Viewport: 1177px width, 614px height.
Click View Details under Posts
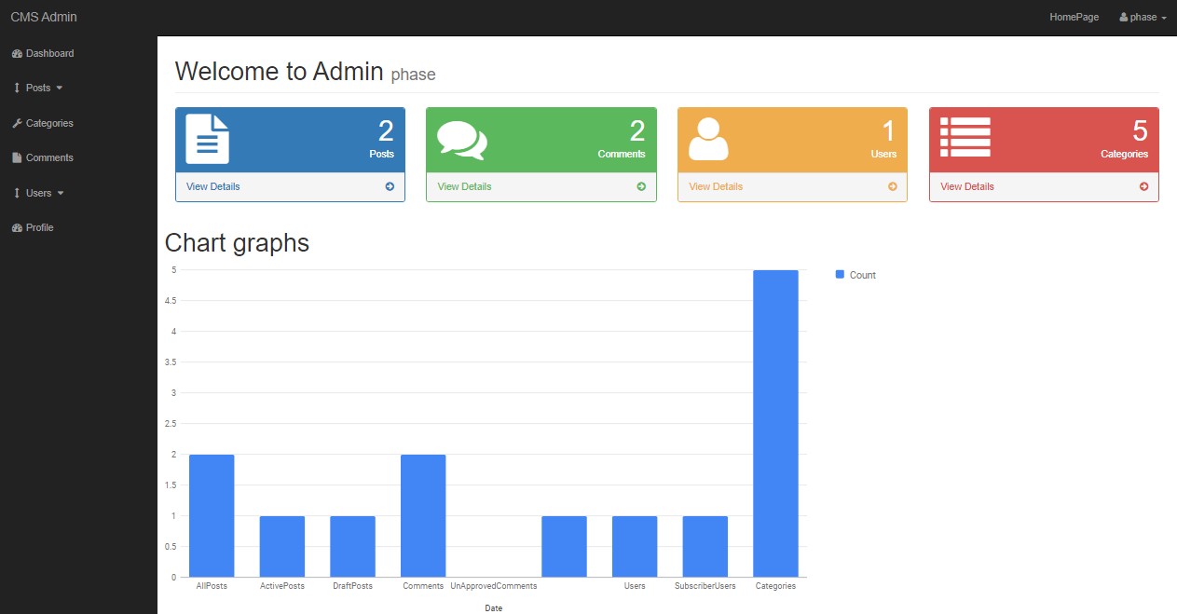(212, 186)
